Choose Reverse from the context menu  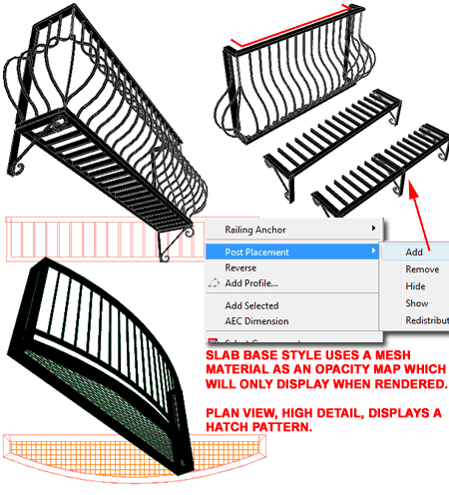click(240, 267)
